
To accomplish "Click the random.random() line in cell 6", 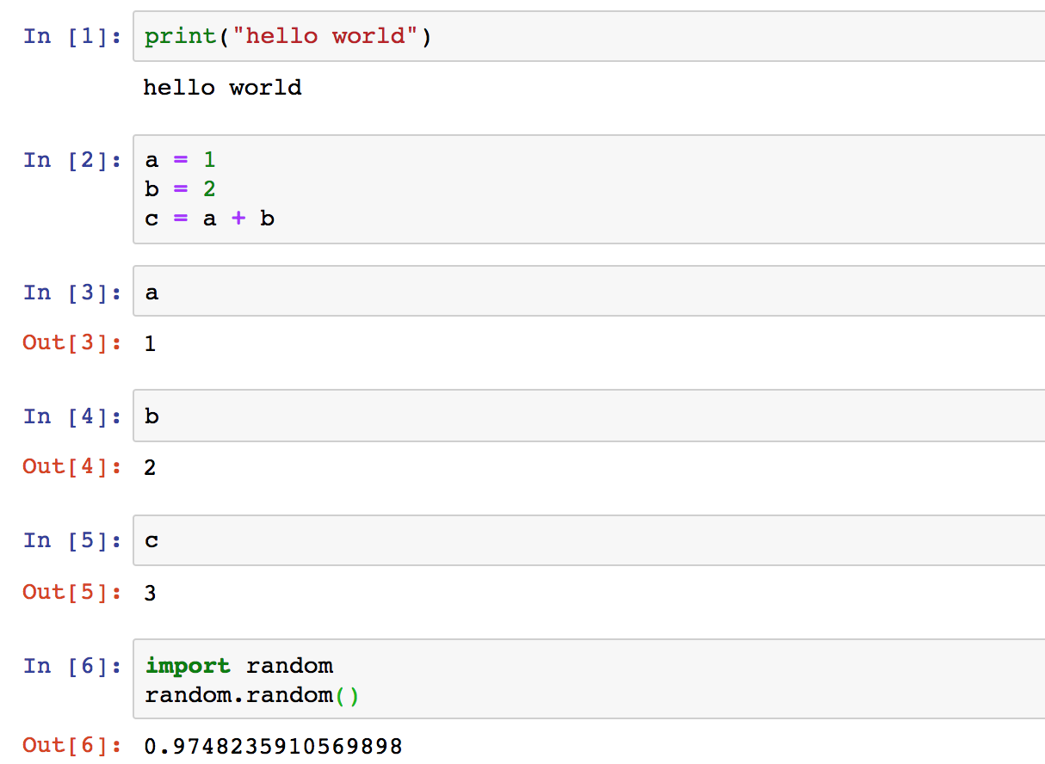I will click(251, 695).
